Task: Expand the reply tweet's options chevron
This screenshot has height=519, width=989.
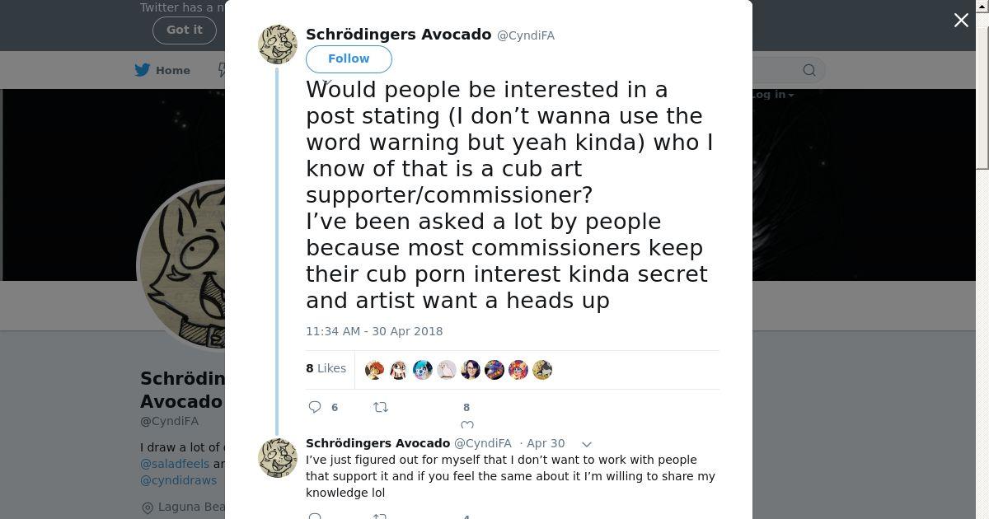Action: 587,444
